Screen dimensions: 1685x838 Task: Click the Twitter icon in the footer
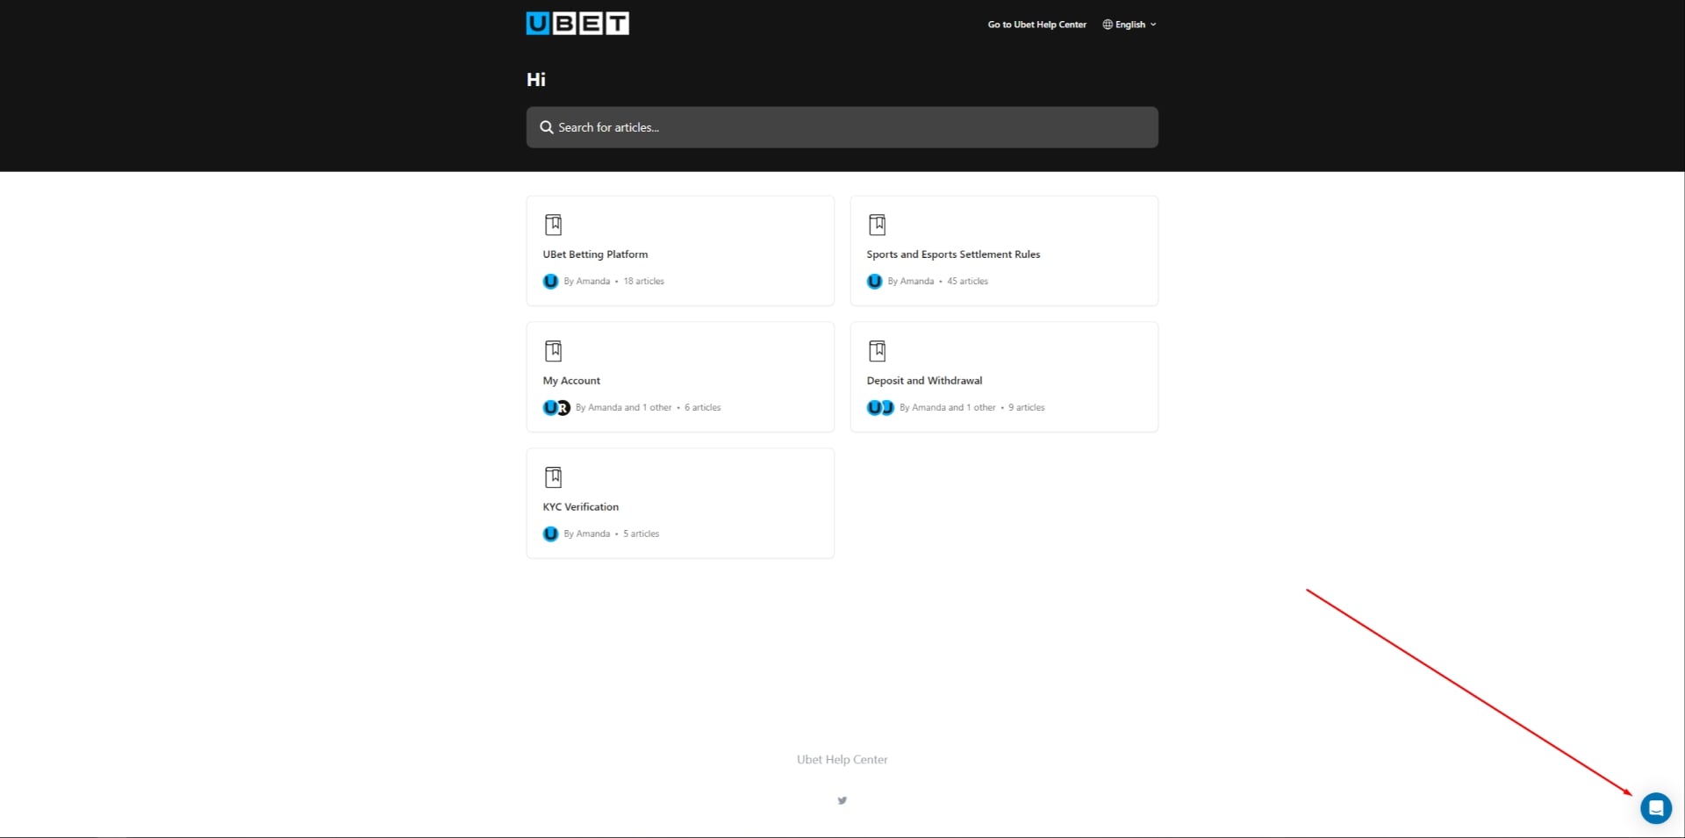(842, 800)
